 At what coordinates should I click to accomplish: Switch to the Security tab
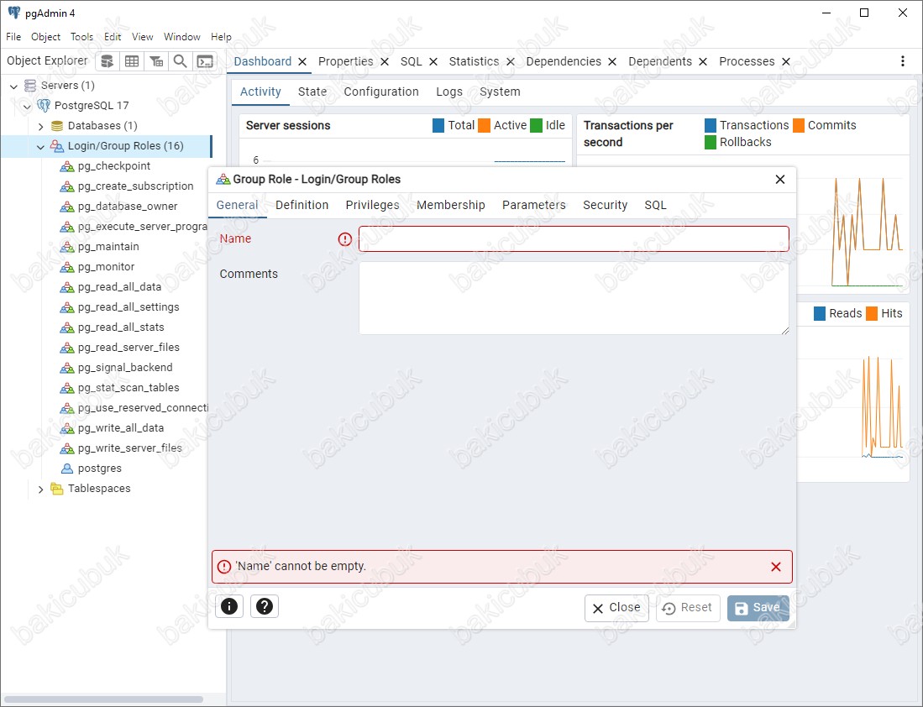(606, 205)
